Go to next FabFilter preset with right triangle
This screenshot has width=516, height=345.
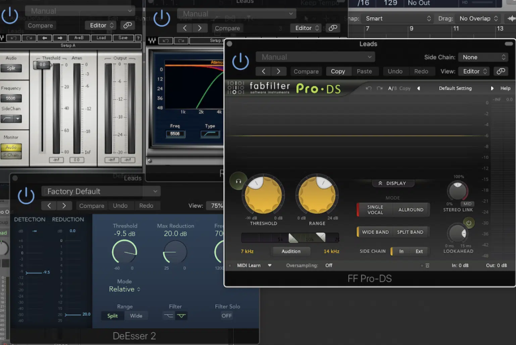(492, 88)
